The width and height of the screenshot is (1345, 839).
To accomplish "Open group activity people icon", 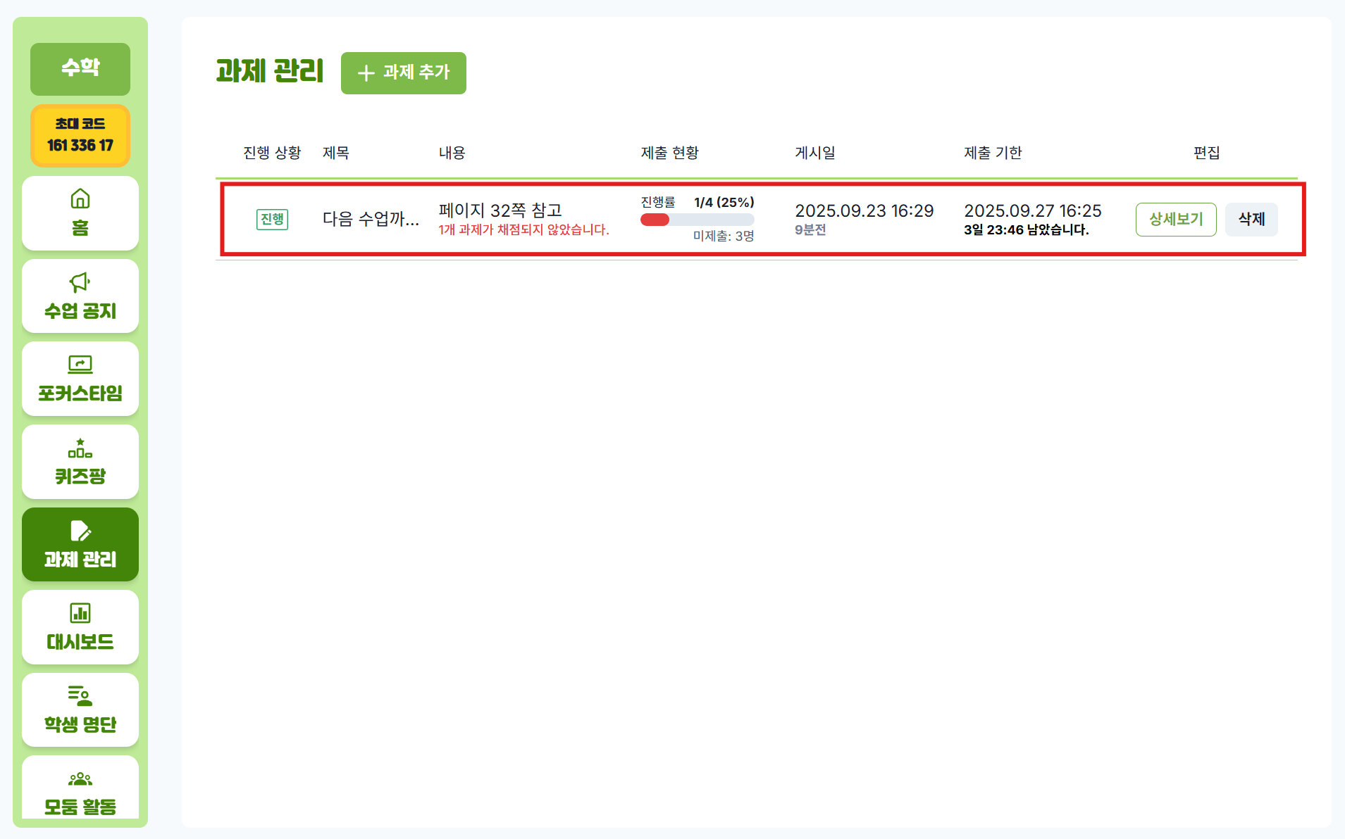I will coord(80,778).
